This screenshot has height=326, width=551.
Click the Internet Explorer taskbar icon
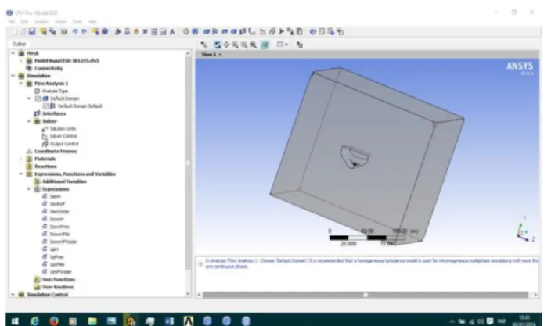pos(34,321)
